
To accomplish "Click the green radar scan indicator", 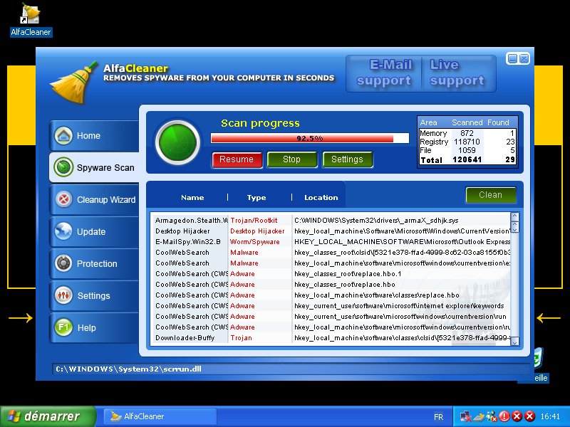I will (177, 142).
